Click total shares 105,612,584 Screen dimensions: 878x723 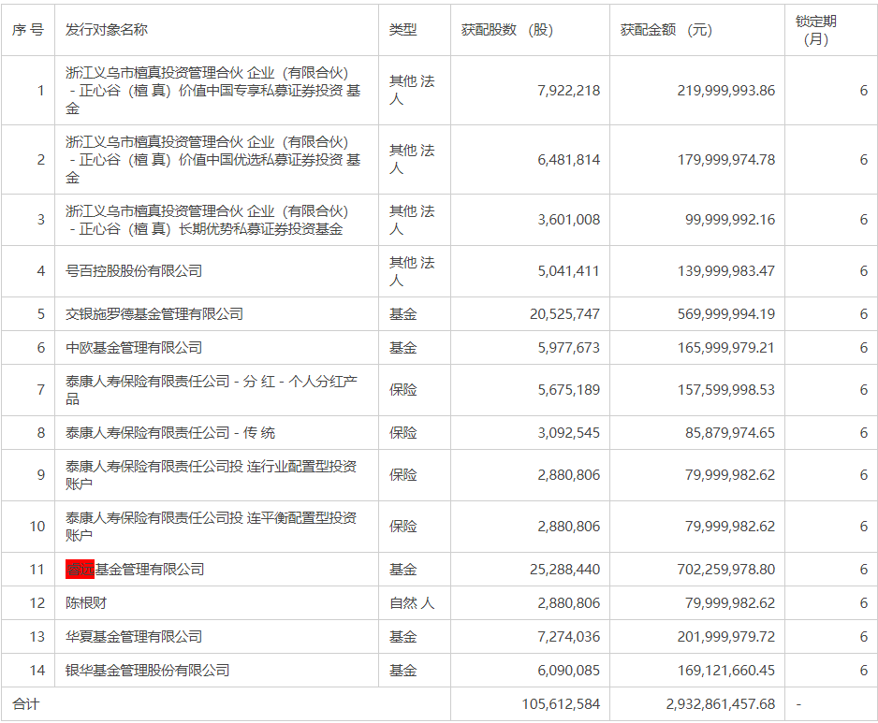click(561, 704)
